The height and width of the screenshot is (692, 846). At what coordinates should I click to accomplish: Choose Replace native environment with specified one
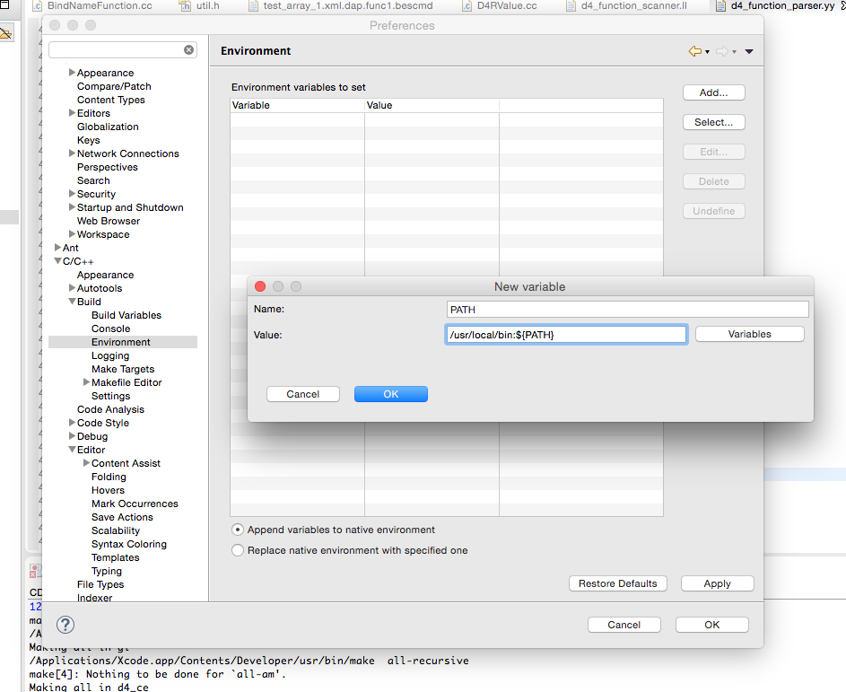(x=237, y=550)
